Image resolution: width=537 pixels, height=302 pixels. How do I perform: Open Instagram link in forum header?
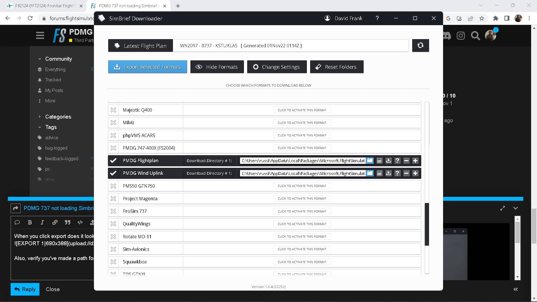(461, 36)
